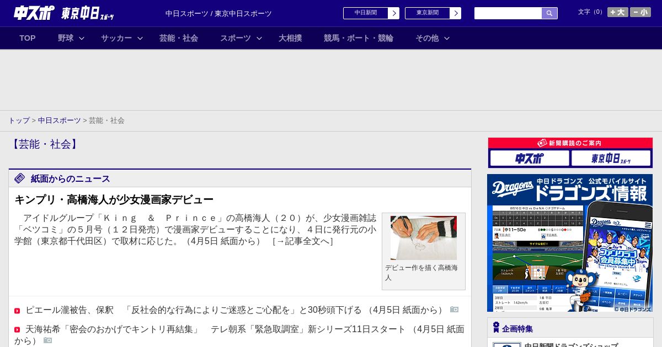The width and height of the screenshot is (662, 347).
Task: Open the 野球 navigation menu
Action: 66,38
